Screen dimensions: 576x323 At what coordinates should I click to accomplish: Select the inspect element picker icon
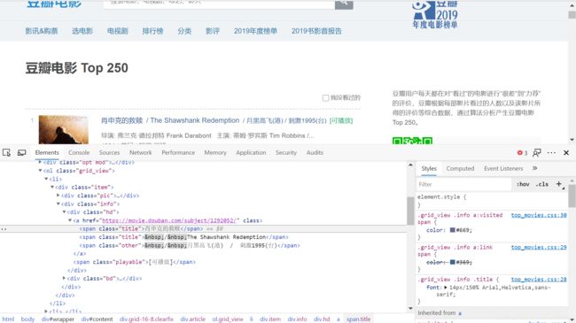pyautogui.click(x=6, y=153)
